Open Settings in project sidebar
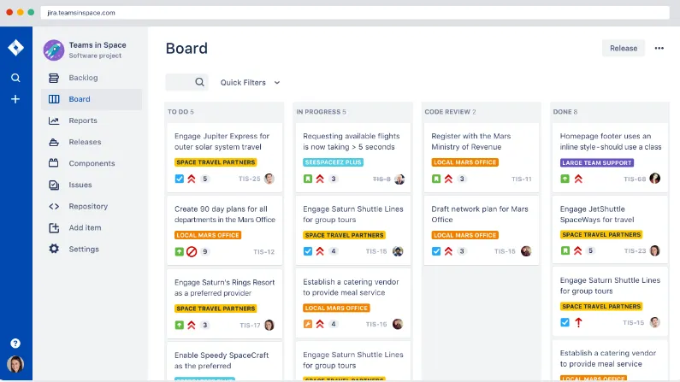The width and height of the screenshot is (680, 382). [x=92, y=249]
